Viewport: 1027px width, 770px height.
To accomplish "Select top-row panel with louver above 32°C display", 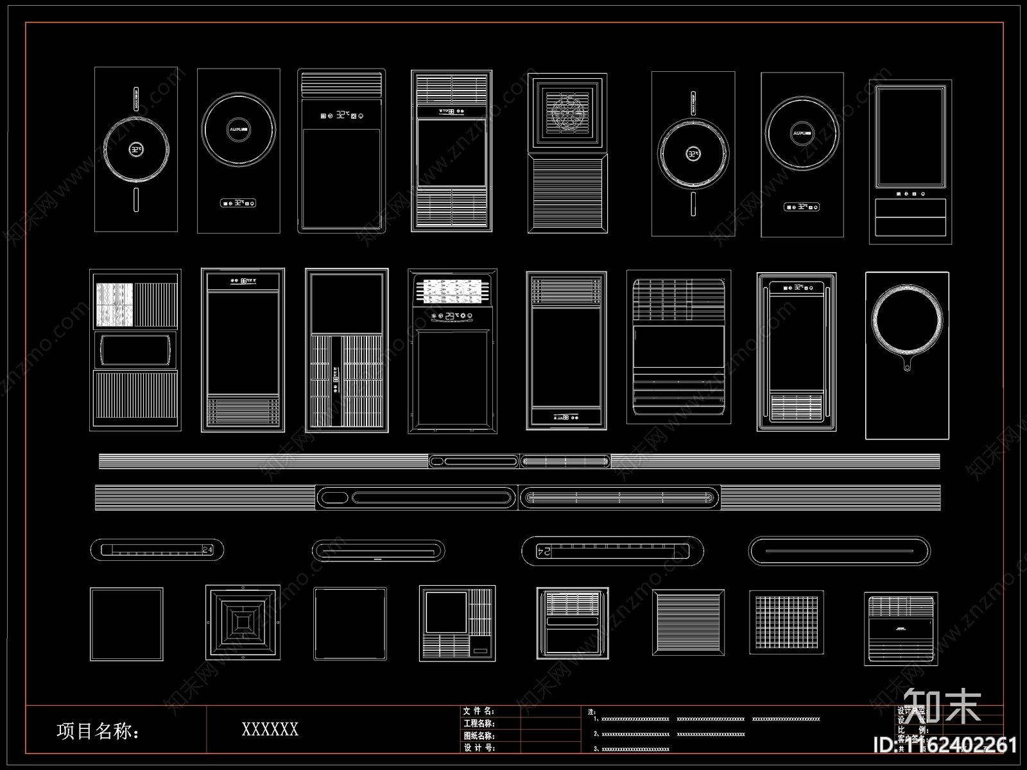I will click(x=341, y=151).
